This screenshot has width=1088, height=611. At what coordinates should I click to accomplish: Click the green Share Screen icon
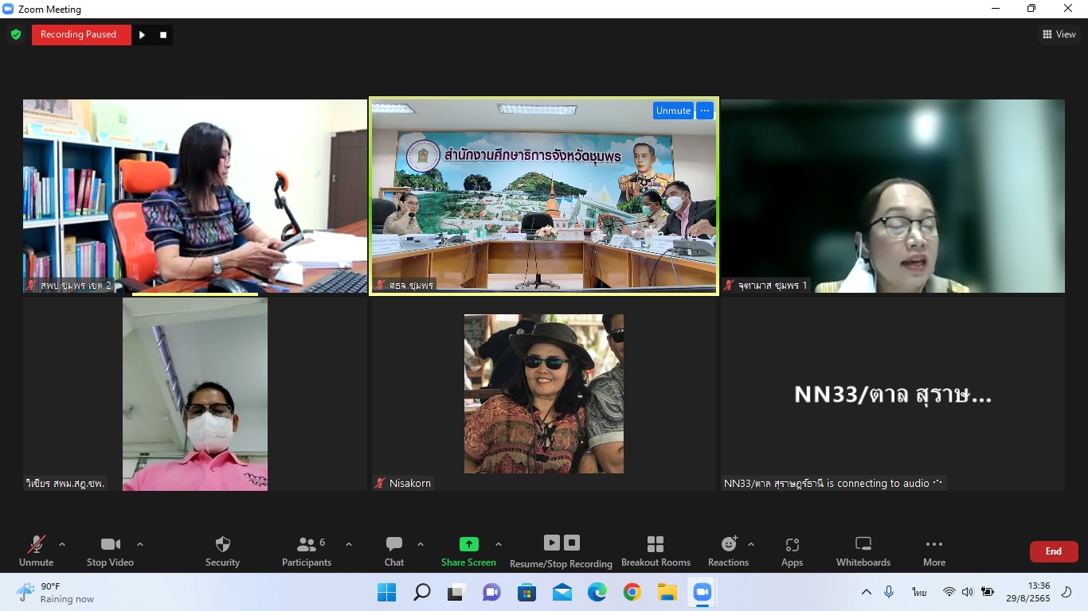click(468, 544)
